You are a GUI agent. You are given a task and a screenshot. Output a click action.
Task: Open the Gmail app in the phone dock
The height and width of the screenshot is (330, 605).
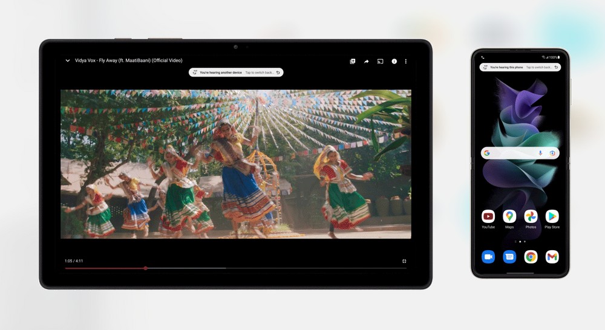point(552,257)
